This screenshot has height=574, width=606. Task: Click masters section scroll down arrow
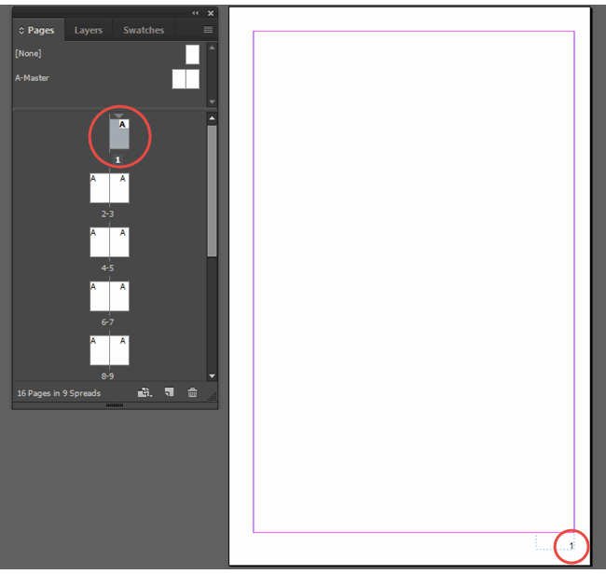click(212, 102)
